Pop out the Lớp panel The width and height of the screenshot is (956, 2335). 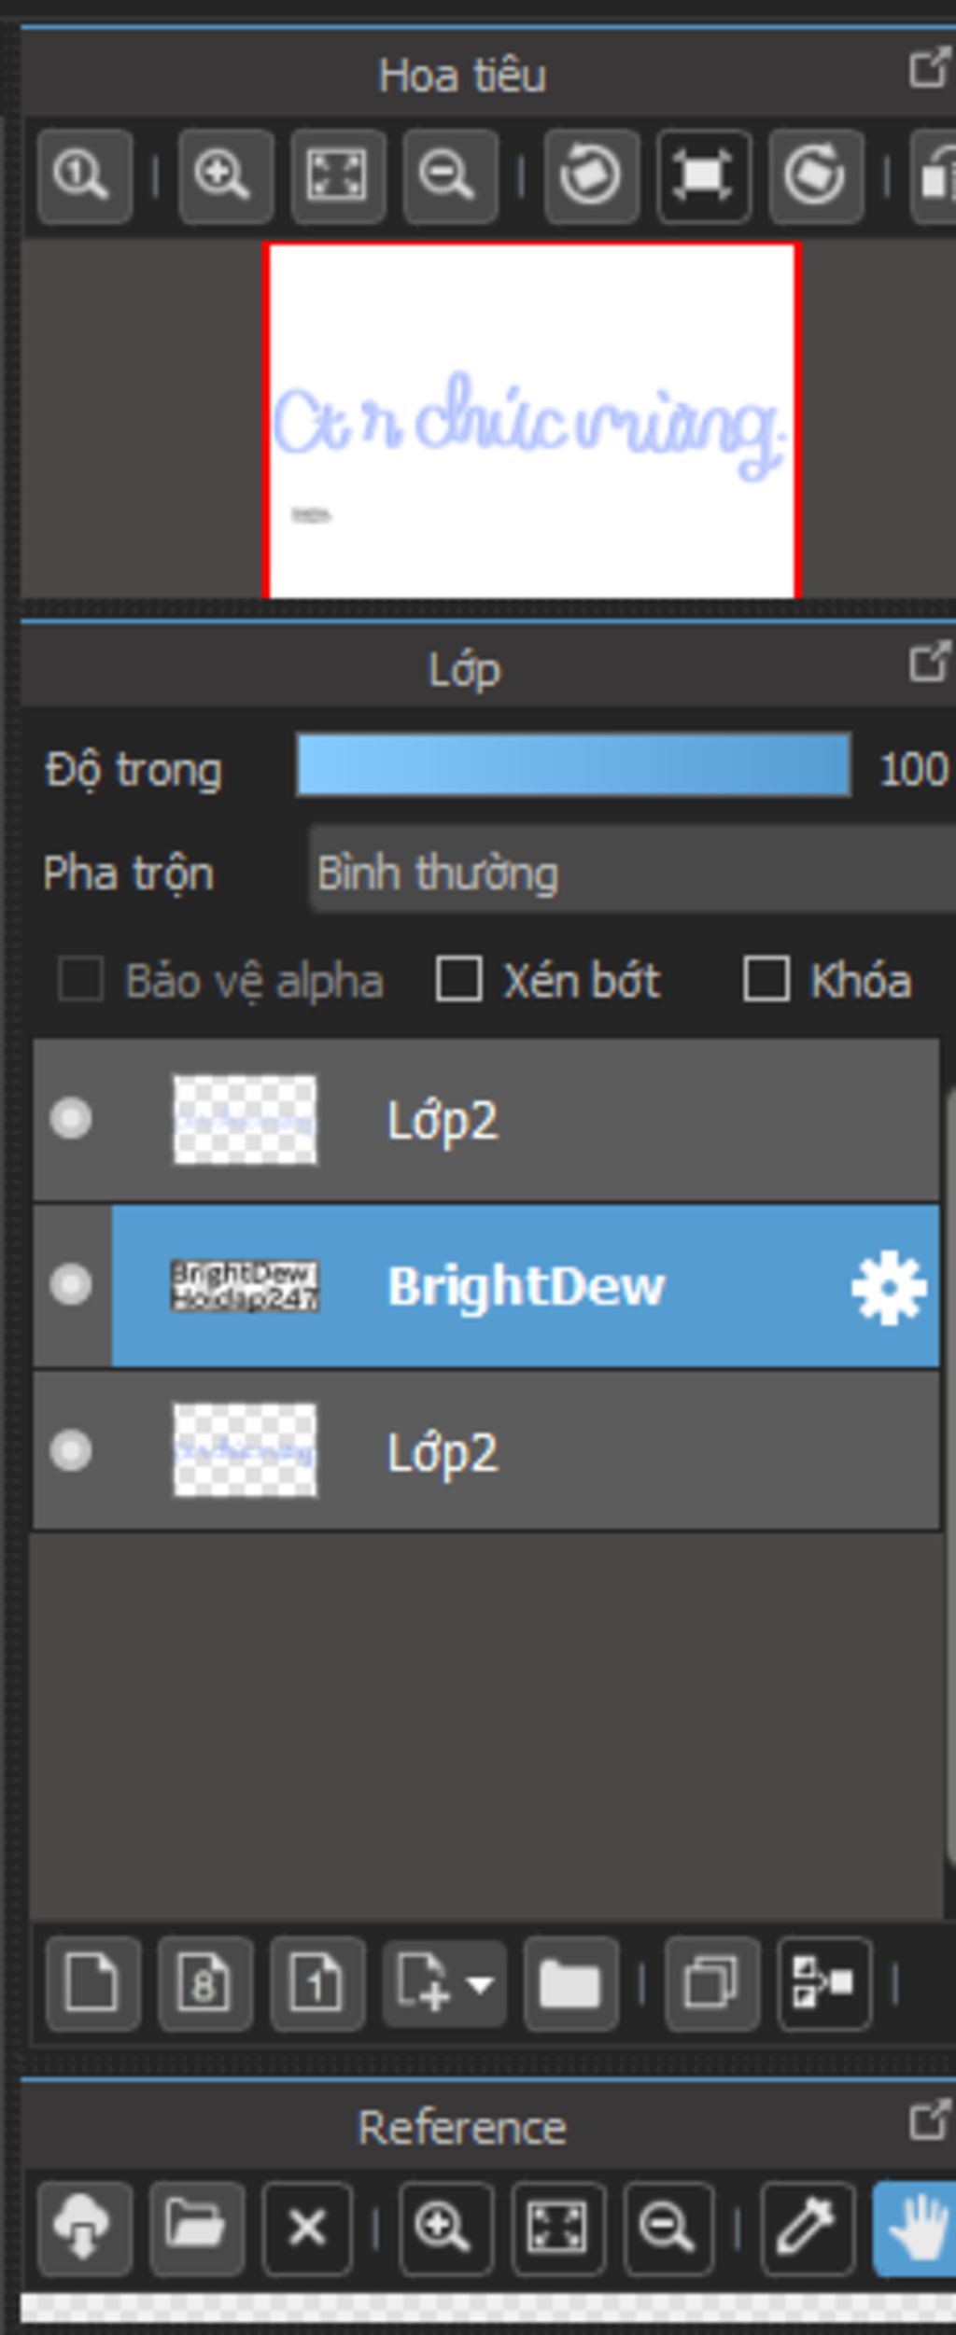point(928,662)
